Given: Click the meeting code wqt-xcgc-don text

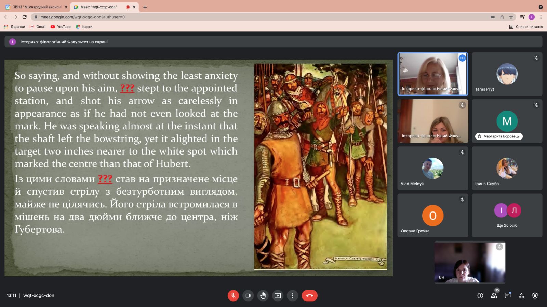Looking at the screenshot, I should (39, 295).
